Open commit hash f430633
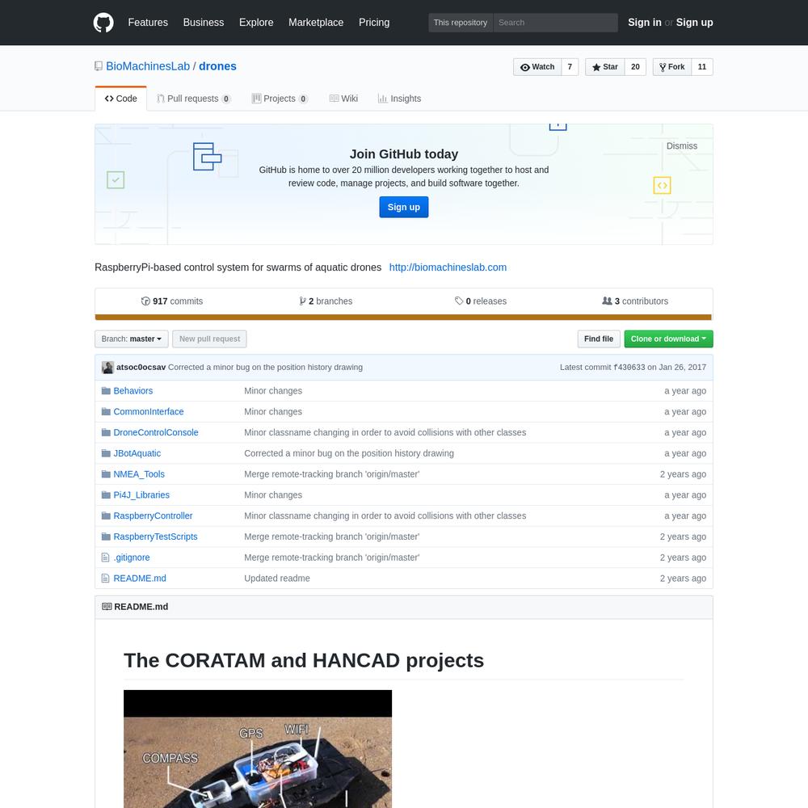This screenshot has height=808, width=808. pyautogui.click(x=629, y=368)
